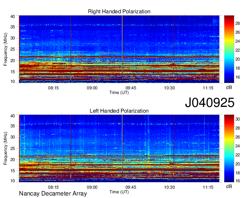
Task: Click 11:15 time tick of Left Handed plot
Action: point(208,187)
